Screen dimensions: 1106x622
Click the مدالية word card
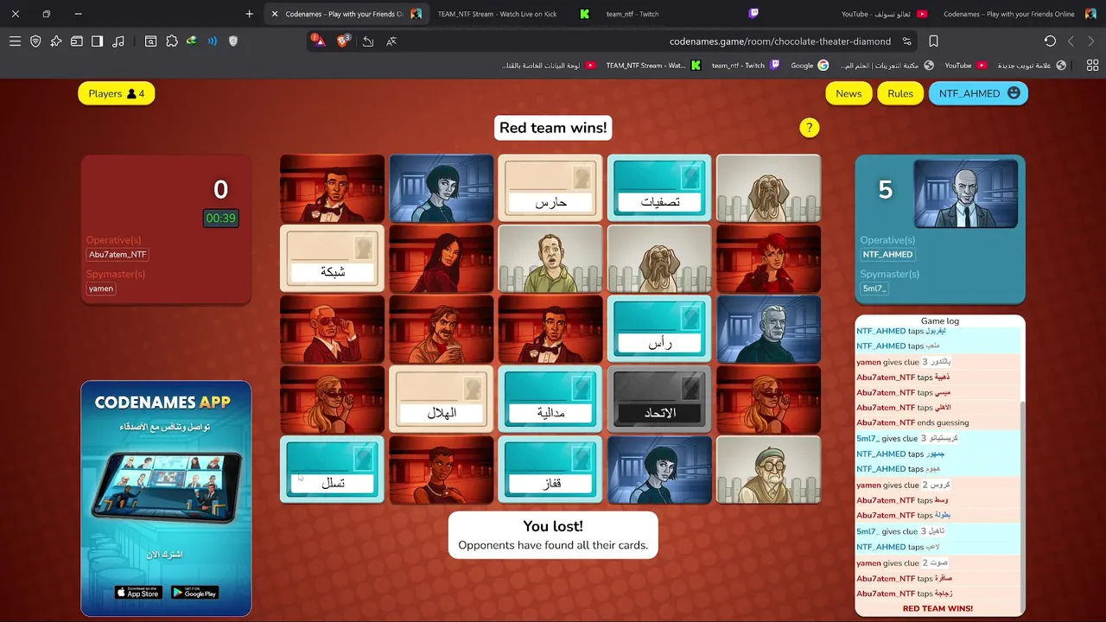tap(550, 399)
